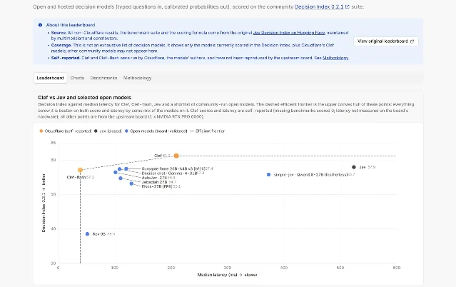Click the Kov 9B label

[103, 234]
